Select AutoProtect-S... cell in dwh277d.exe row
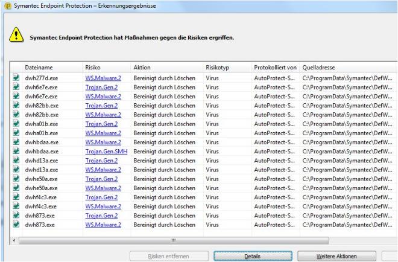Screen dimensions: 398x262 [x=274, y=78]
